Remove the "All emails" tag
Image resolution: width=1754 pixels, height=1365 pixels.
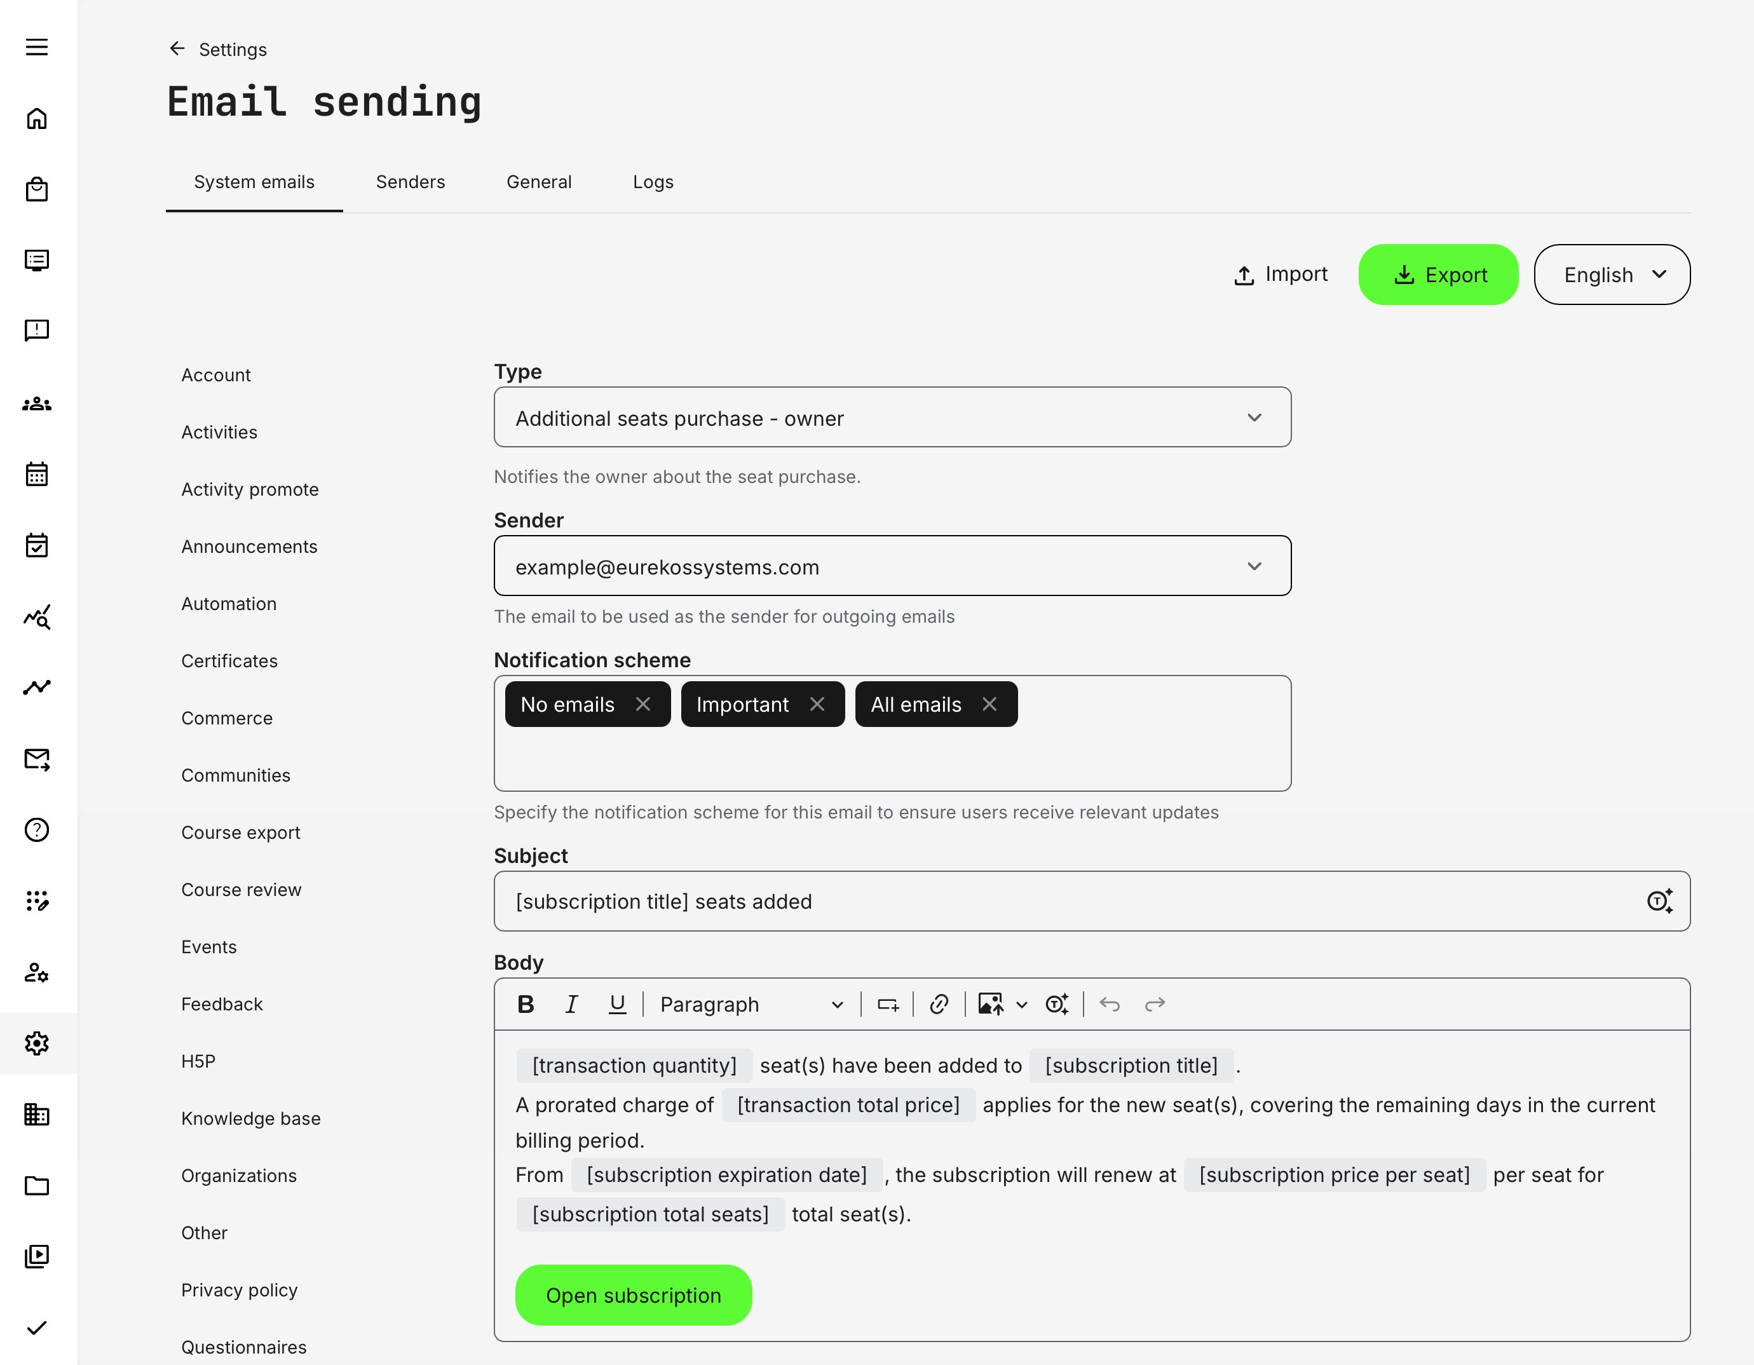point(989,704)
